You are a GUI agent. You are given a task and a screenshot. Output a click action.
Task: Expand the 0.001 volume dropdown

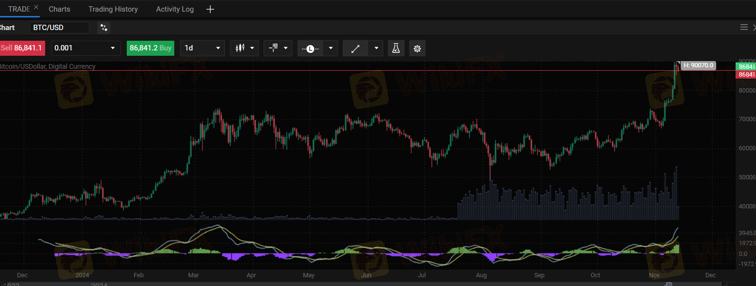click(x=113, y=48)
